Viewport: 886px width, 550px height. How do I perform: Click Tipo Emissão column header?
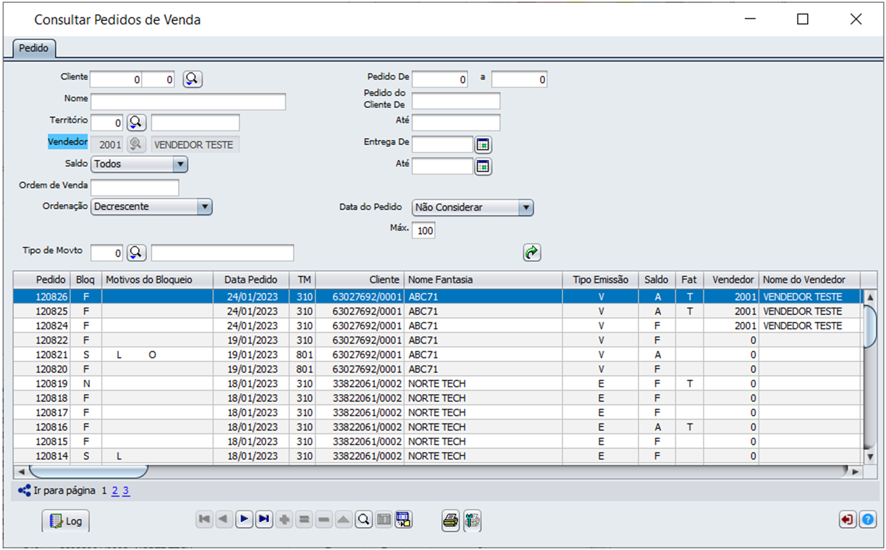pos(601,279)
